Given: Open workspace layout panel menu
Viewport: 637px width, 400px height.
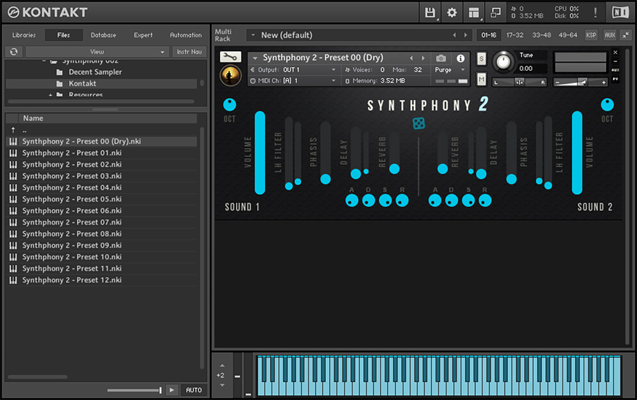Looking at the screenshot, I should (473, 13).
